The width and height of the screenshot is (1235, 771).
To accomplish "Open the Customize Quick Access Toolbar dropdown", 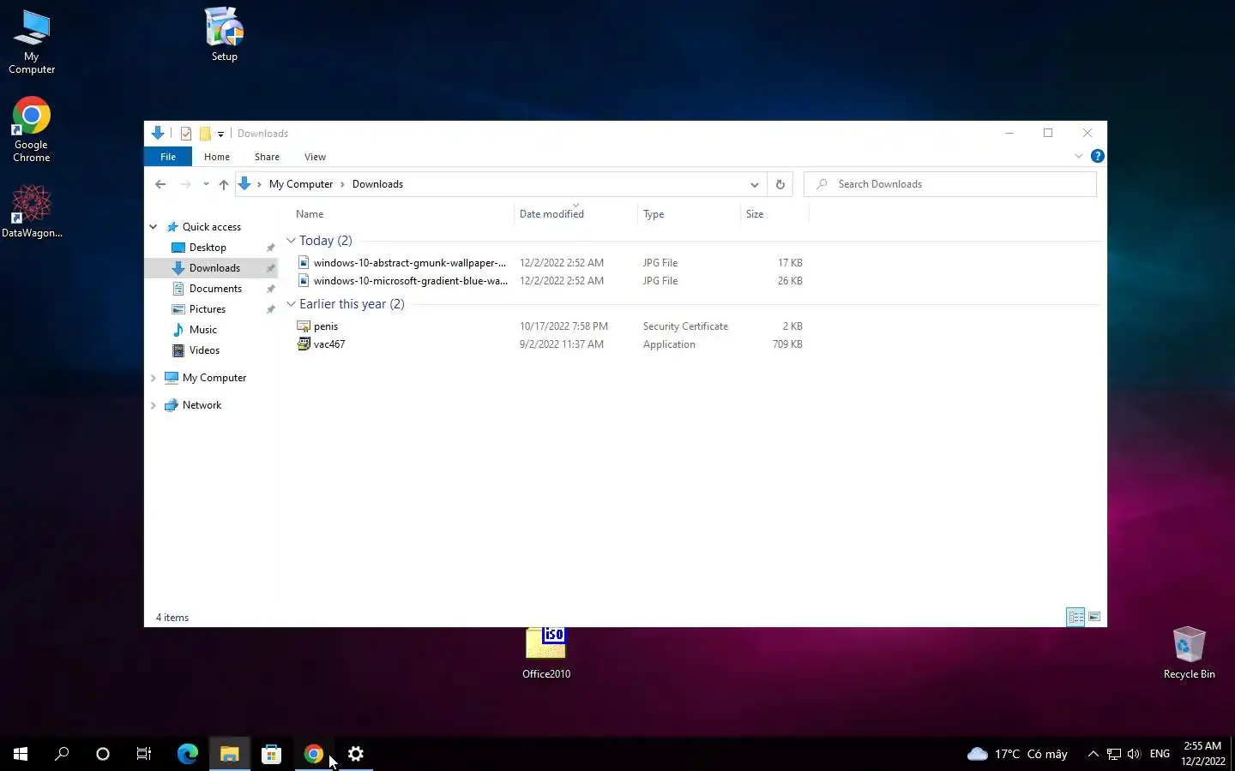I will pos(220,134).
